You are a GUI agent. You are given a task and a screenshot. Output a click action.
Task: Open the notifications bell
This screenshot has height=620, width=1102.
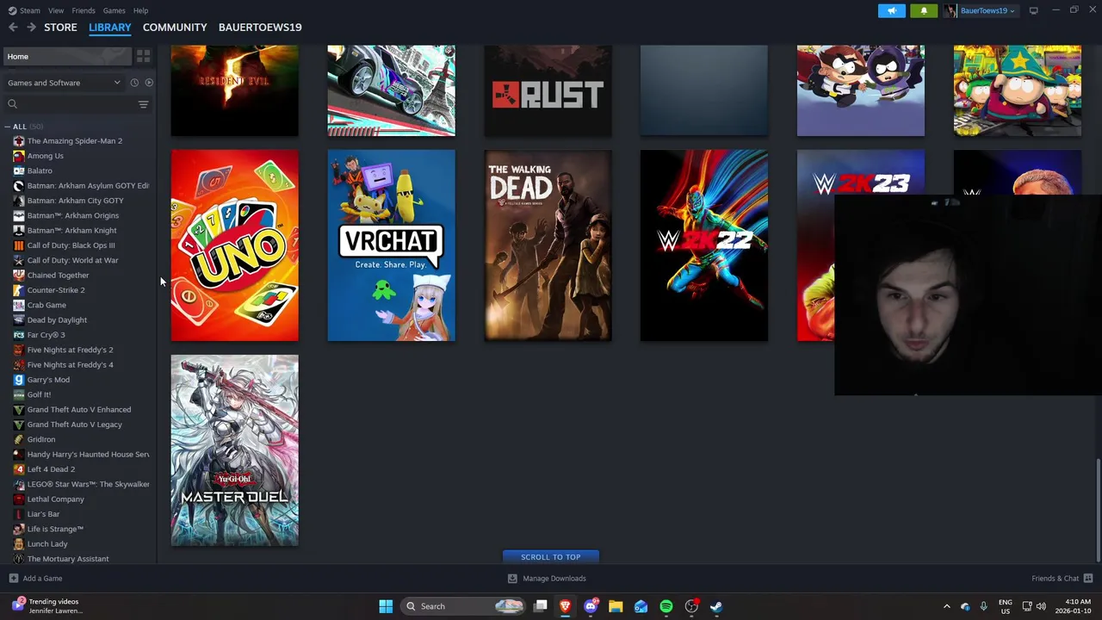[924, 10]
